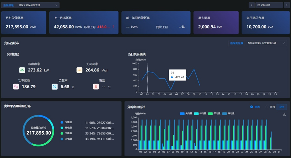The height and width of the screenshot is (158, 291).
Task: Click the load rate percent icon
Action: click(x=55, y=87)
